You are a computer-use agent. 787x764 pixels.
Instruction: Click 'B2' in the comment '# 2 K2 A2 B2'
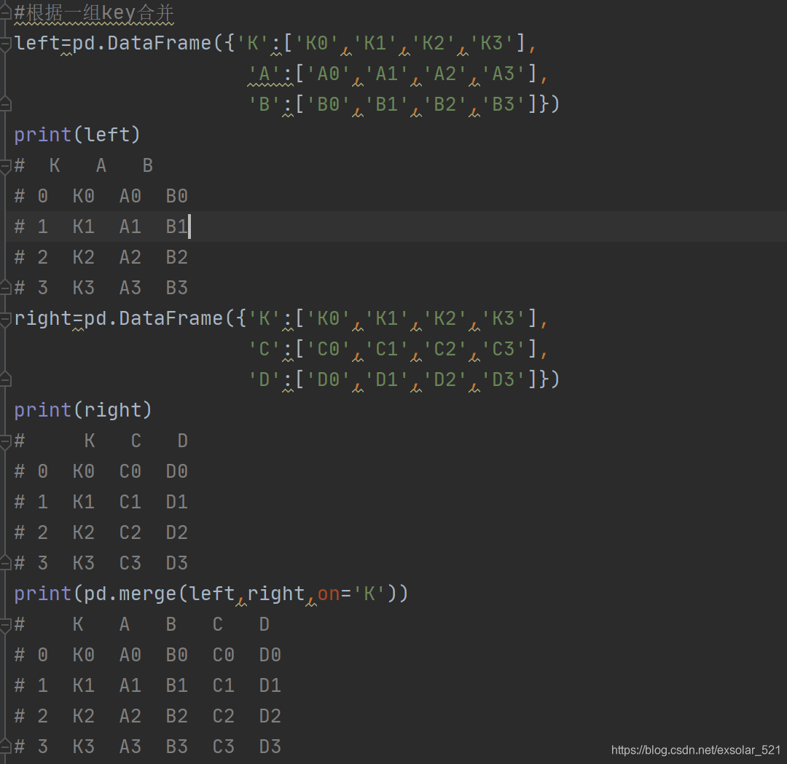176,257
